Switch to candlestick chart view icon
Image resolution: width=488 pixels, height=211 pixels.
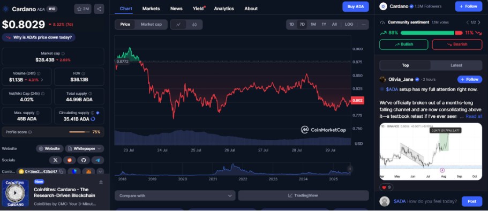[194, 24]
